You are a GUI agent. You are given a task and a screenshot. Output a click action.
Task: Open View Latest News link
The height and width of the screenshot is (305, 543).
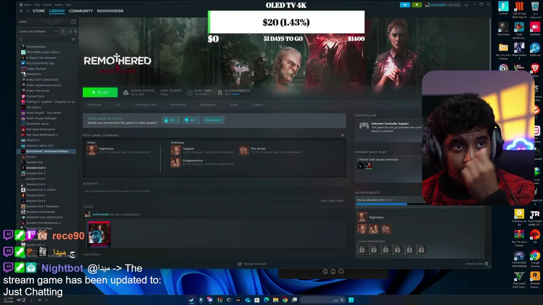pos(332,200)
